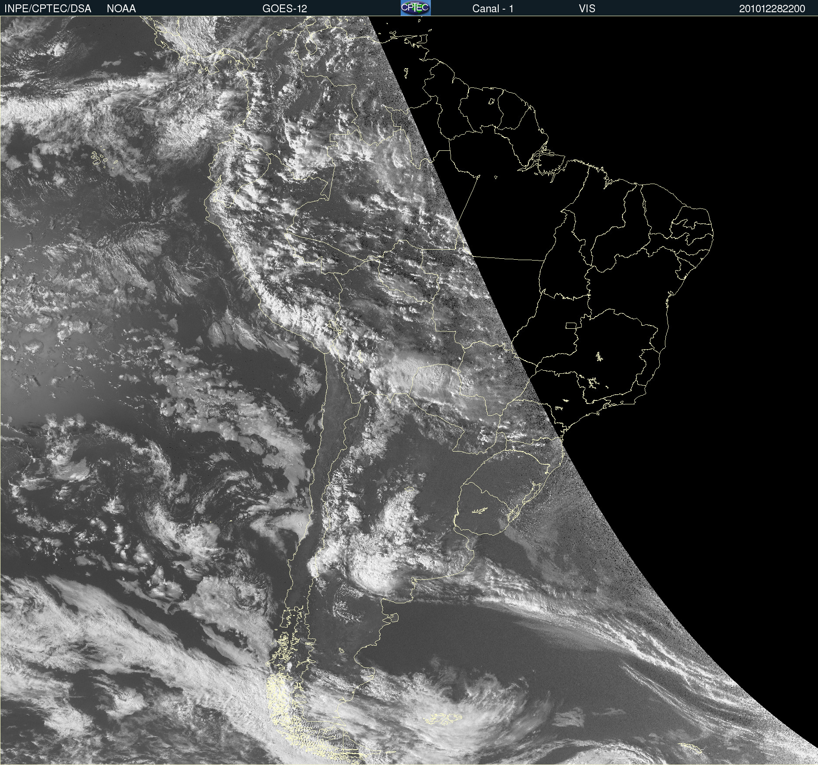818x765 pixels.
Task: Click the 201012282200 timestamp
Action: pos(772,9)
